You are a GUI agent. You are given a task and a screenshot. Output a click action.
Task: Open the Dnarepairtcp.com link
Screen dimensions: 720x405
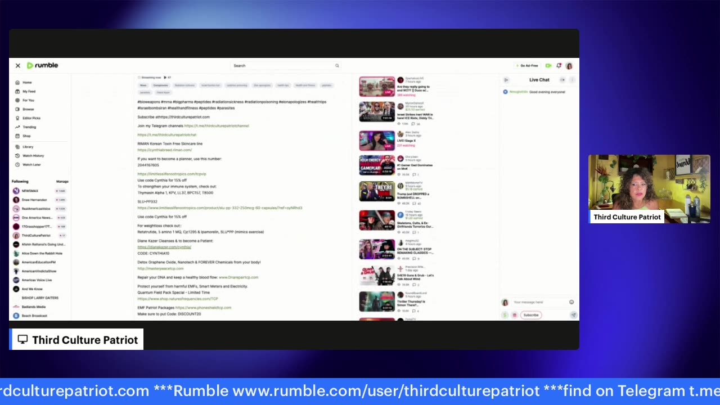tap(238, 277)
